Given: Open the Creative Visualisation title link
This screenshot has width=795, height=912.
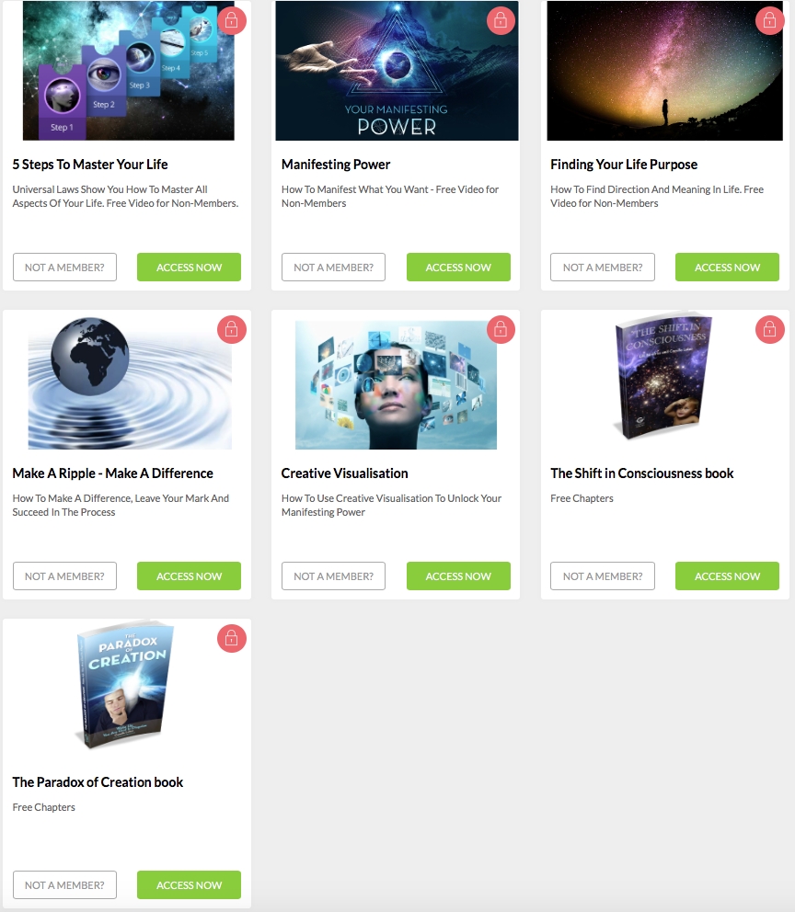Looking at the screenshot, I should point(344,473).
